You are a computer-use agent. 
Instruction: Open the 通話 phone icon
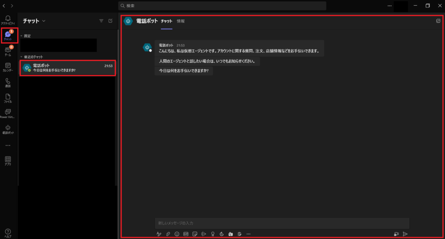click(8, 83)
